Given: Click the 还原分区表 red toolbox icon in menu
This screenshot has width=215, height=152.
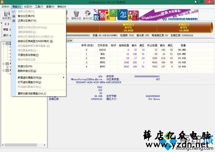Looking at the screenshot, I should click(14, 21).
